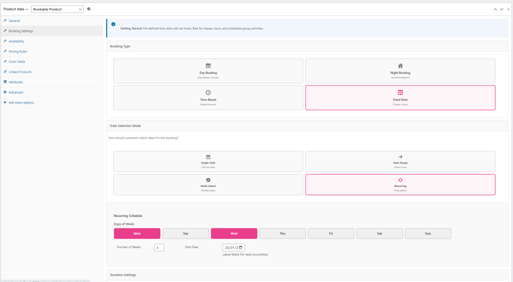This screenshot has width=513, height=282.
Task: Deselect Mon in Days of Week
Action: click(137, 233)
